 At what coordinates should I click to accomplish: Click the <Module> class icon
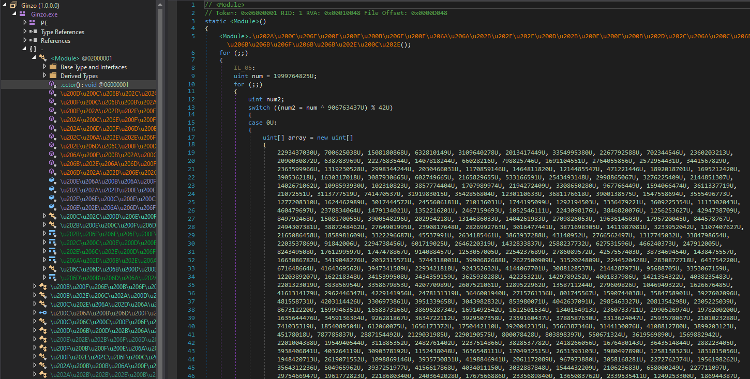coord(43,58)
